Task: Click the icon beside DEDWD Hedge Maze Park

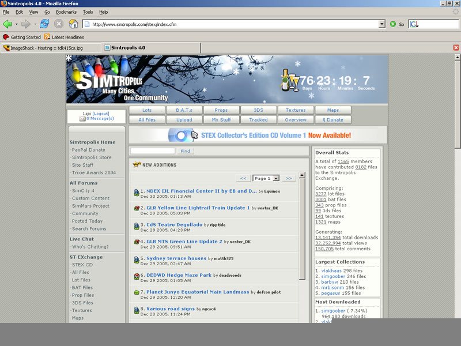Action: (137, 276)
